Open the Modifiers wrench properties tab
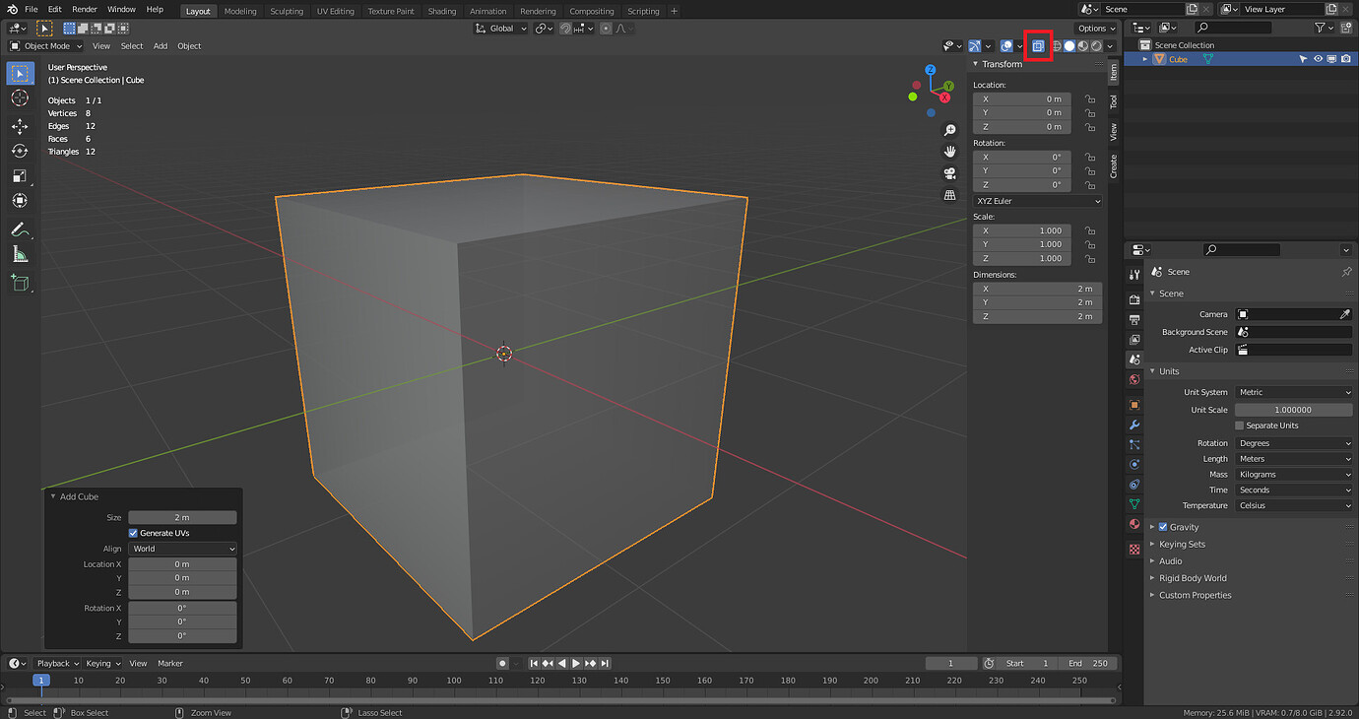1359x719 pixels. [1134, 425]
